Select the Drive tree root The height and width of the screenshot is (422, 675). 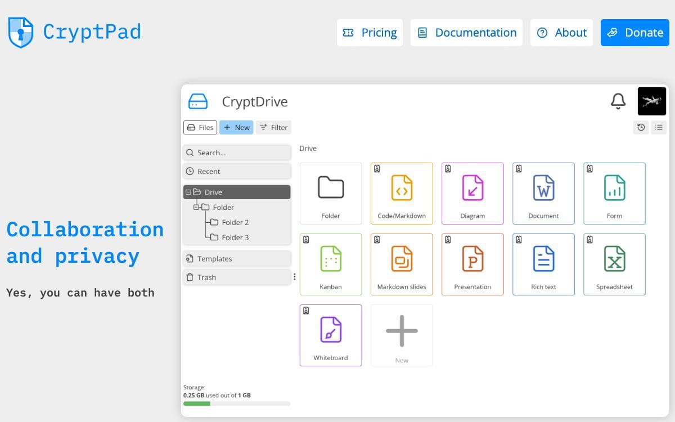point(237,192)
